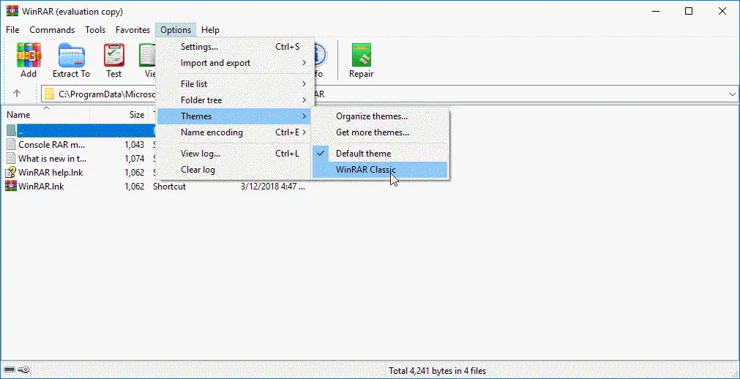Select the 'What is new in t...' file name

pos(53,158)
